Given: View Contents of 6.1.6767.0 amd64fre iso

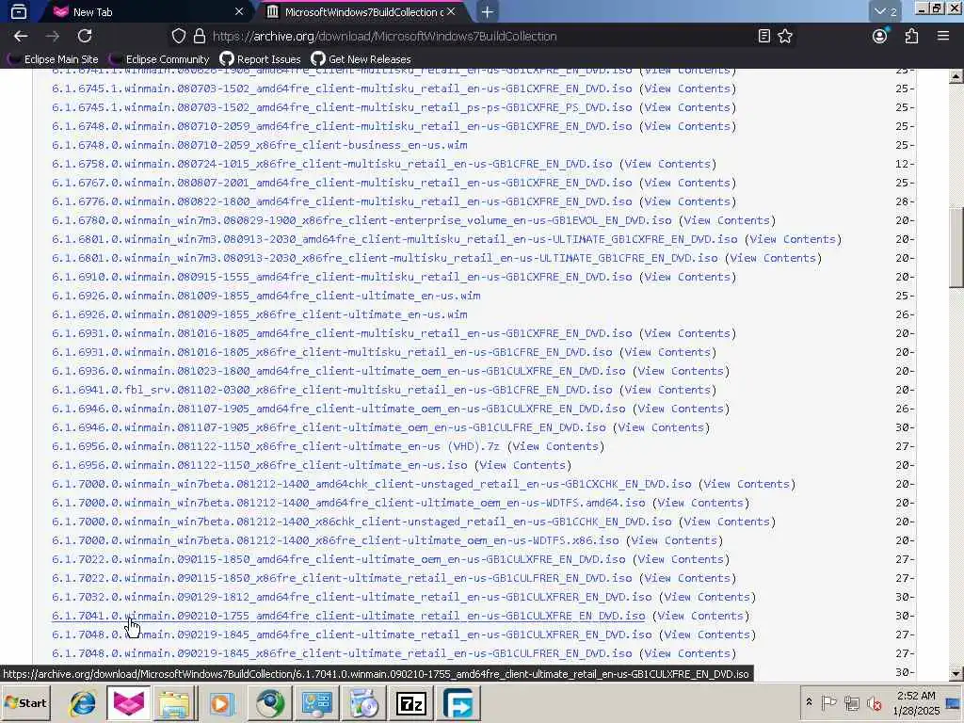Looking at the screenshot, I should (687, 184).
